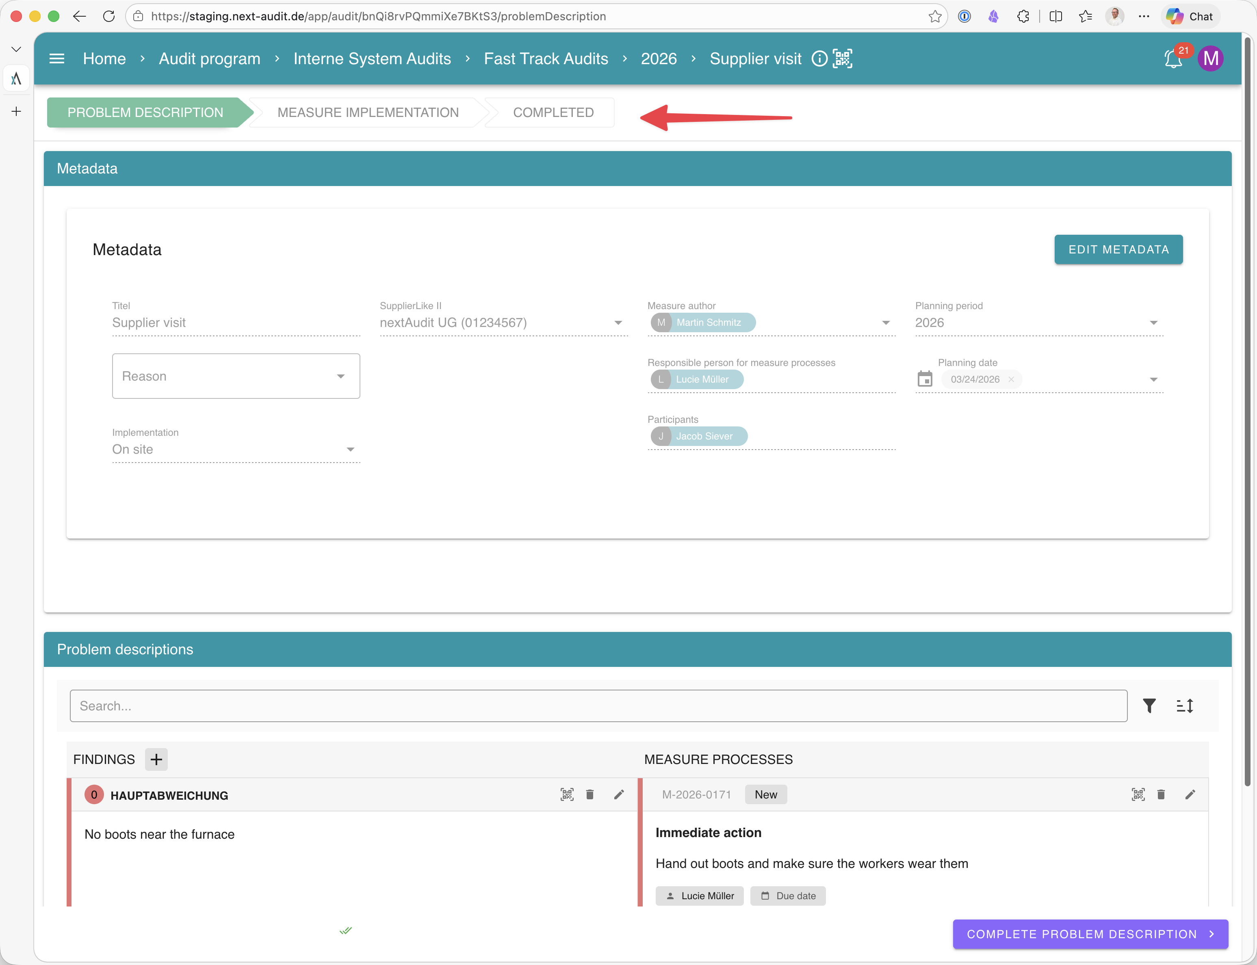Edit measure M-2026-0171 with pencil icon
The image size is (1257, 965).
tap(1190, 794)
